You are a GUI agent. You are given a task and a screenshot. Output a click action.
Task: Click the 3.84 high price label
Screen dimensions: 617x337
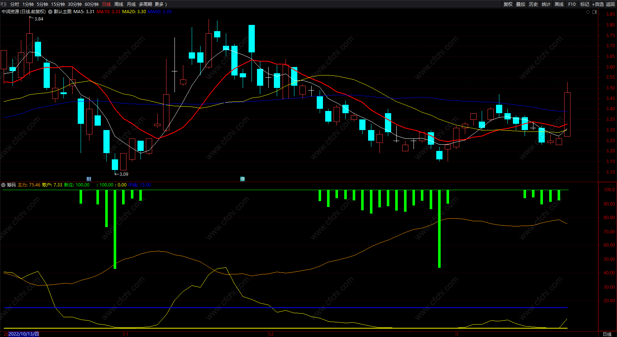39,19
